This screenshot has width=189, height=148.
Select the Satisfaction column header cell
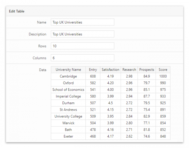(x=110, y=70)
